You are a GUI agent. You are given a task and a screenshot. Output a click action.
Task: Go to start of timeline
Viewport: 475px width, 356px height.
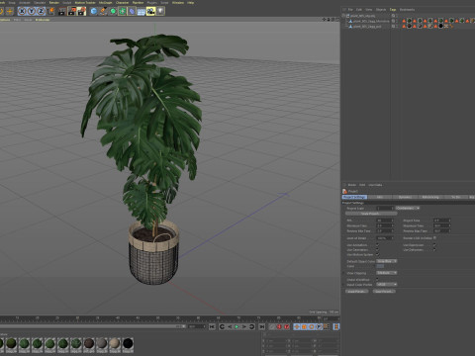212,326
